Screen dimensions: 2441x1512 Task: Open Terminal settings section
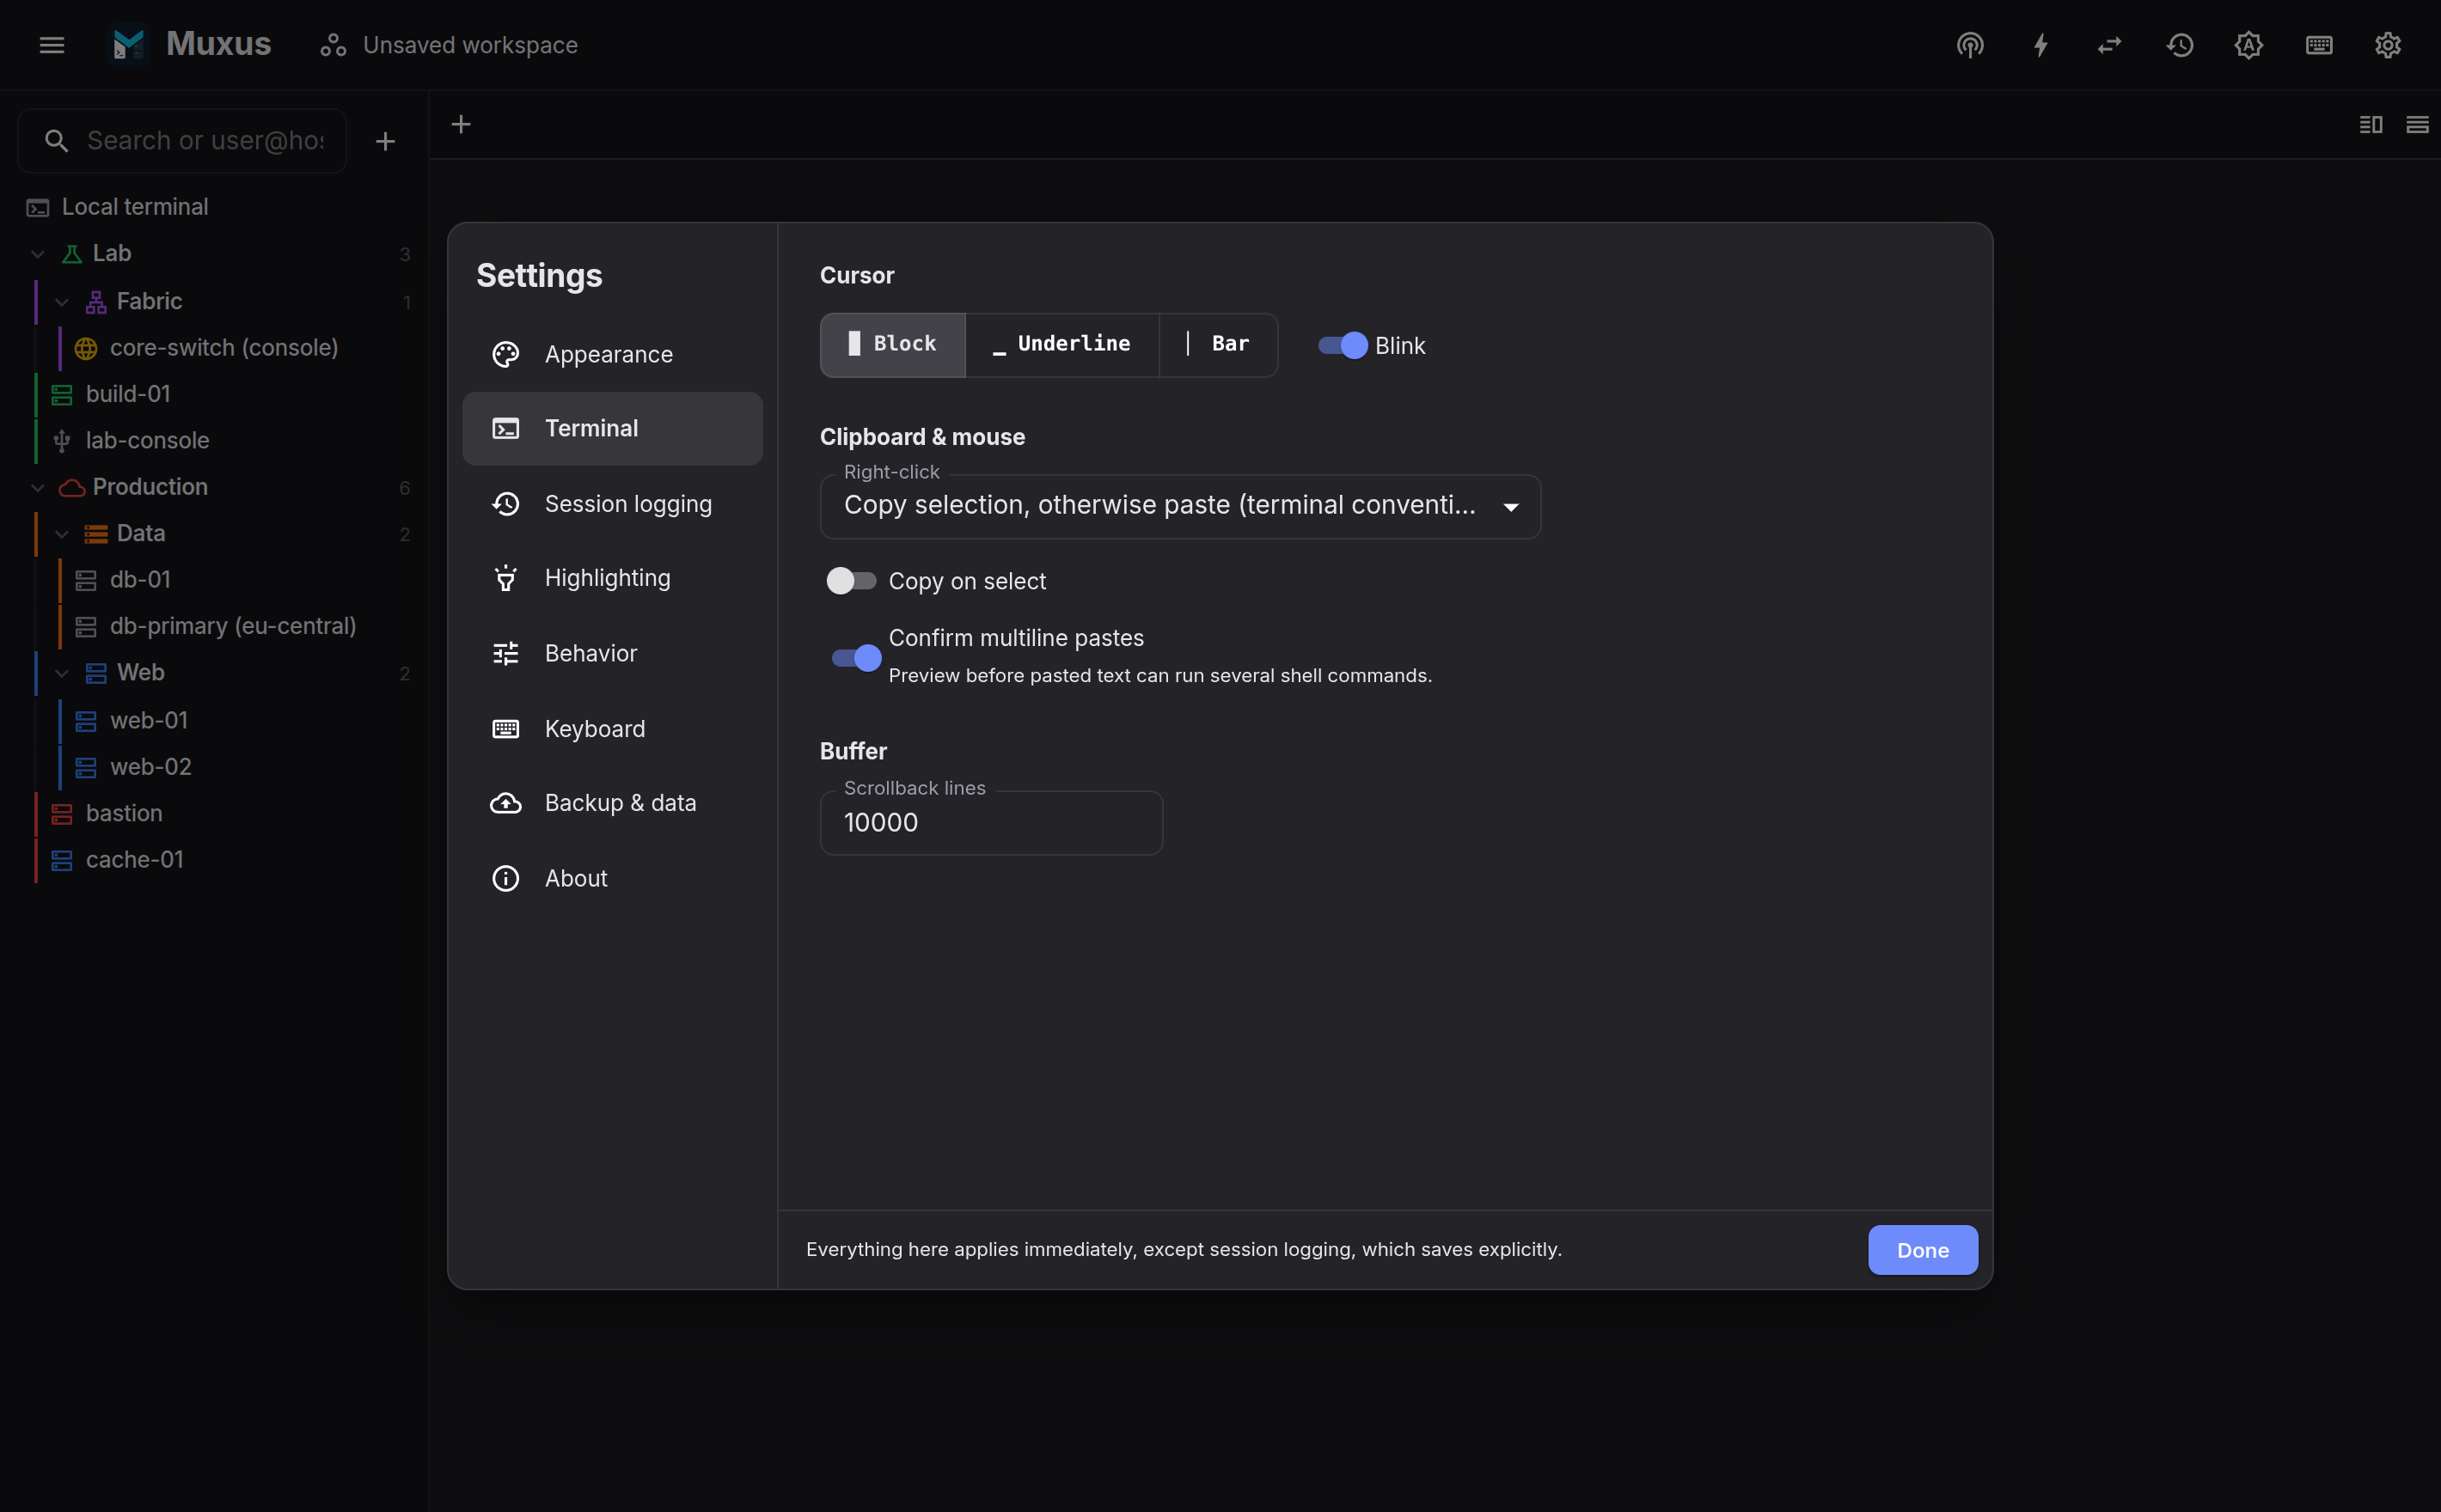(612, 429)
